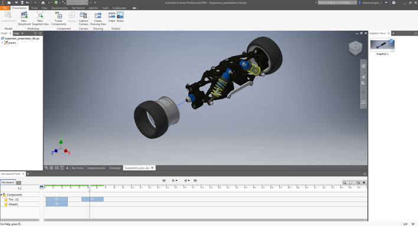Add a tab next to Snapshot Views

393,33
